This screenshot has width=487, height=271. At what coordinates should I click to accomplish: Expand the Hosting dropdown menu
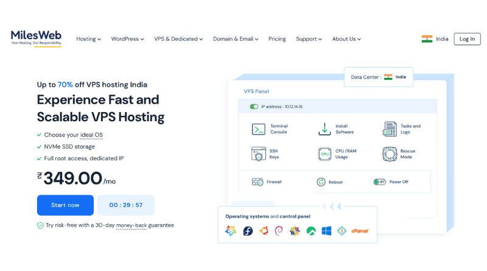pyautogui.click(x=88, y=39)
